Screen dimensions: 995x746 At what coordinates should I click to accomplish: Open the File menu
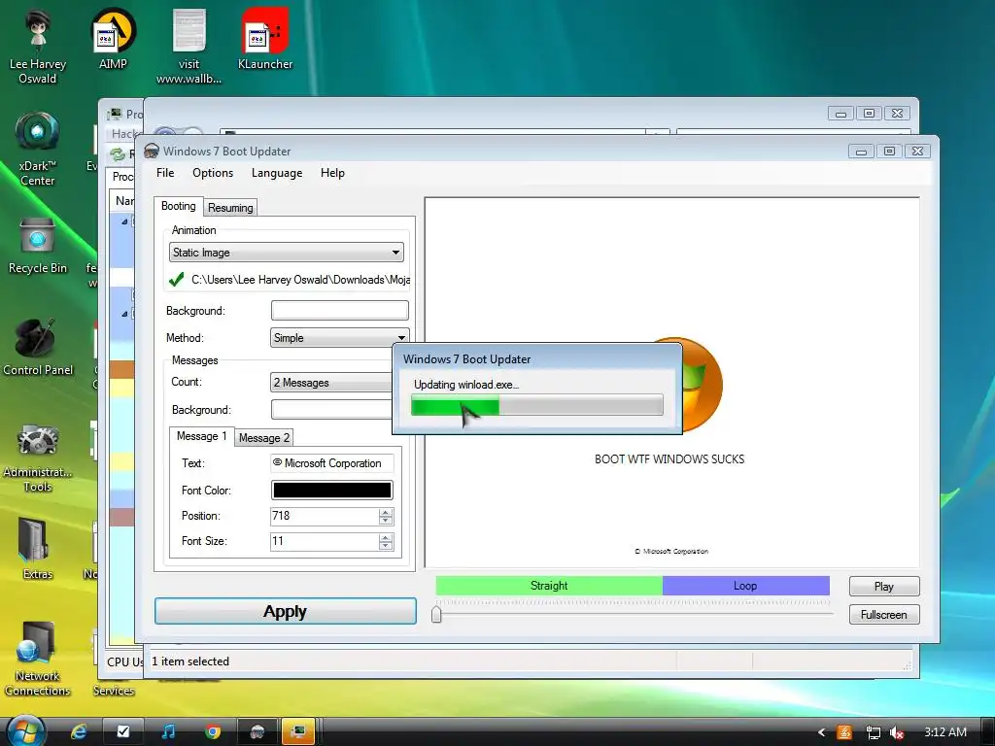click(165, 173)
